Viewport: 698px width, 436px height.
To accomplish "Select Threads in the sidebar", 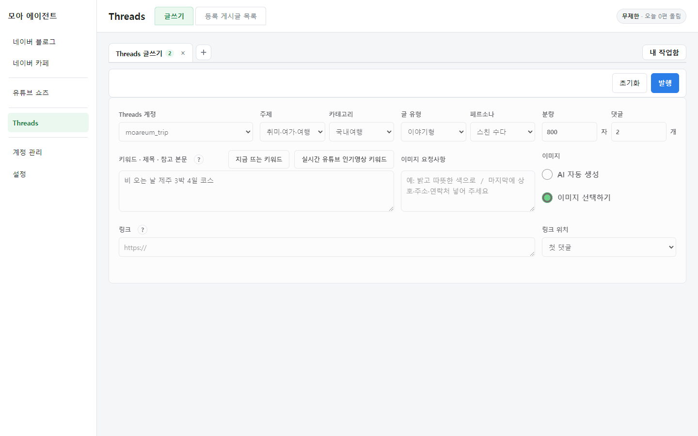I will tap(48, 123).
